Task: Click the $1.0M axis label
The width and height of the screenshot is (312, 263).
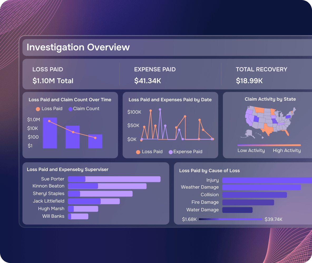Action: coord(33,120)
